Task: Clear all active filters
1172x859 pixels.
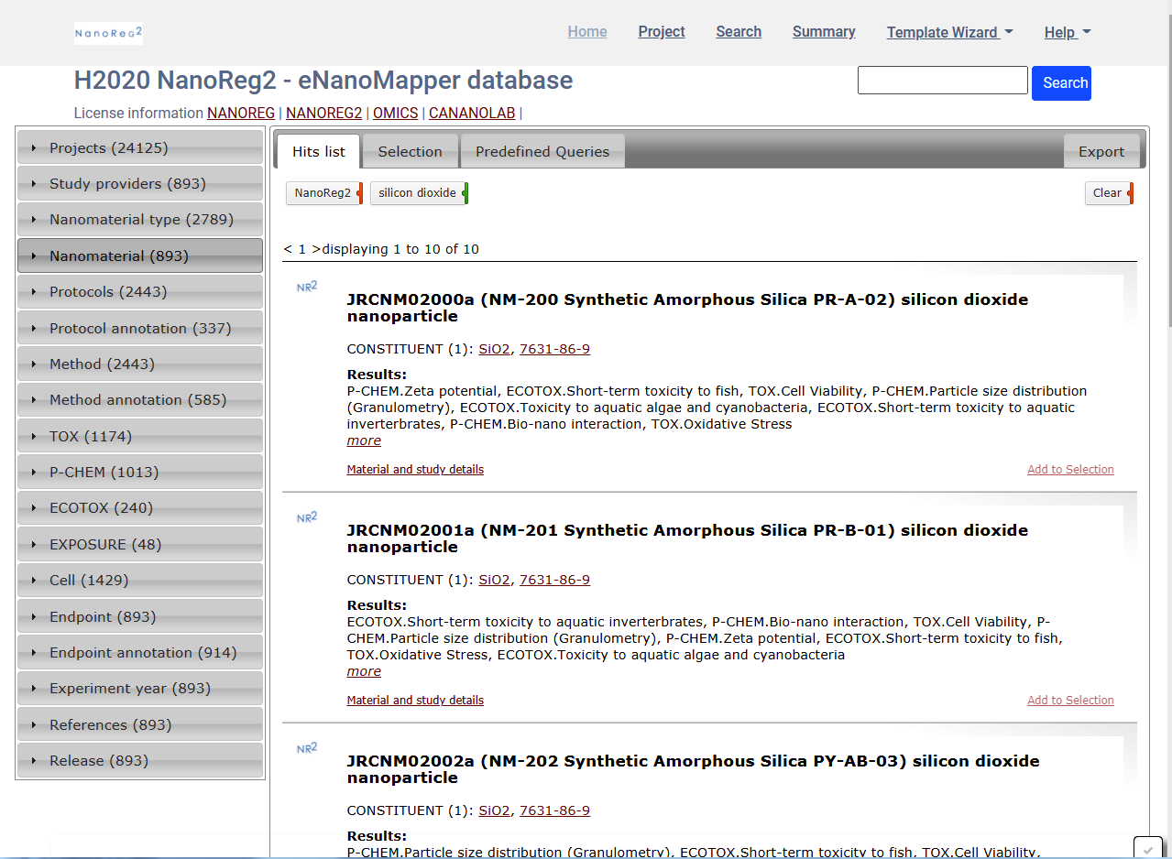Action: (x=1108, y=193)
